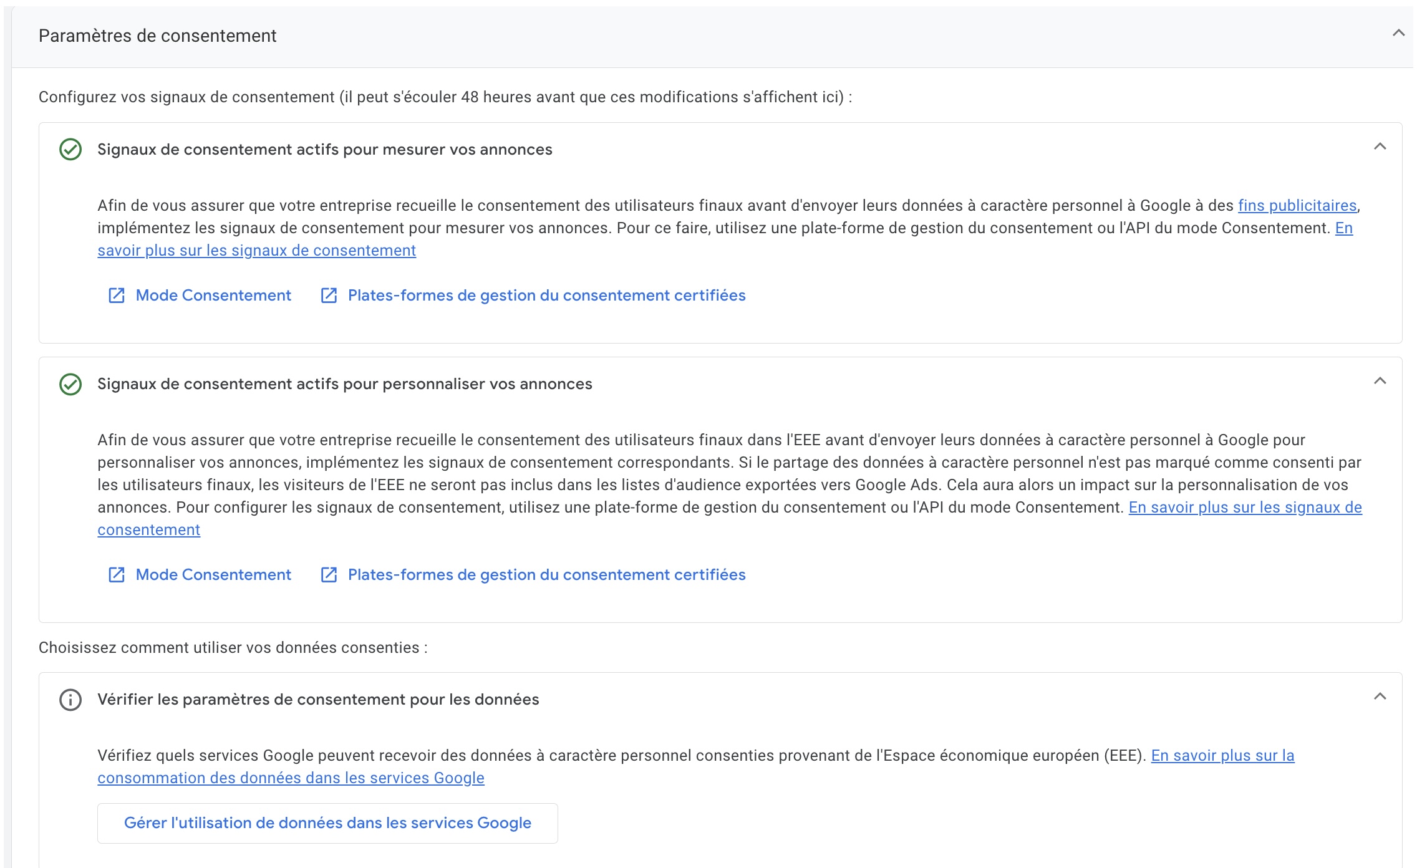Click the green check icon beside 'personnaliser vos annonces'
The width and height of the screenshot is (1417, 868).
click(70, 384)
